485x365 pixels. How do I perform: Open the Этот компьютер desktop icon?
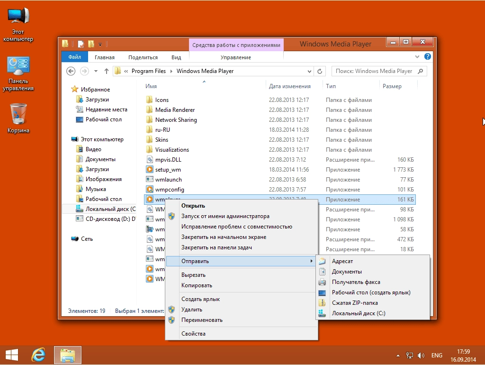click(x=18, y=25)
